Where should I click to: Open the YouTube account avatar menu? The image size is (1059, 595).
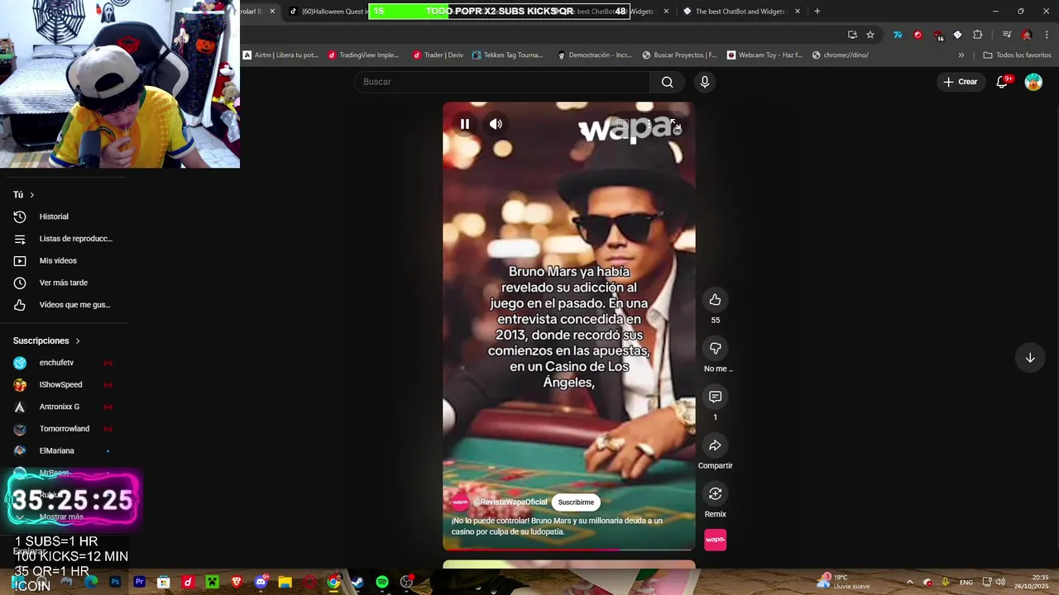[1033, 82]
